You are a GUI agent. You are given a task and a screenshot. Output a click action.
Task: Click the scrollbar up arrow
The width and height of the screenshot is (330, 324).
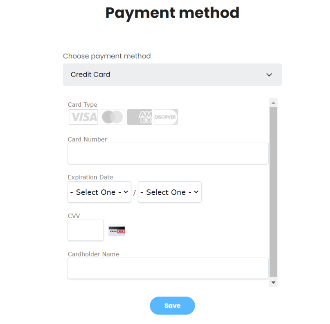[273, 103]
